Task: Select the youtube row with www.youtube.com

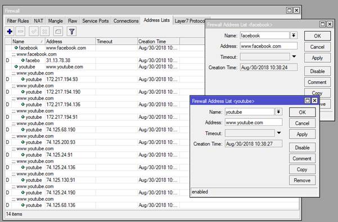Action: [105, 67]
